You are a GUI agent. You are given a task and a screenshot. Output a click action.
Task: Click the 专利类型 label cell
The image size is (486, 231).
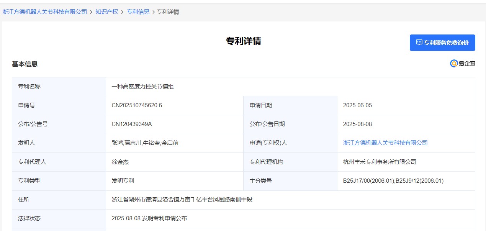tap(59, 180)
